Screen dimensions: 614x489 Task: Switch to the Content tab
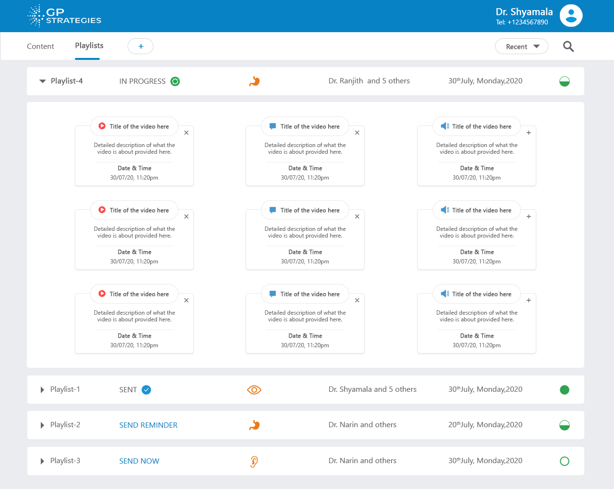tap(40, 46)
